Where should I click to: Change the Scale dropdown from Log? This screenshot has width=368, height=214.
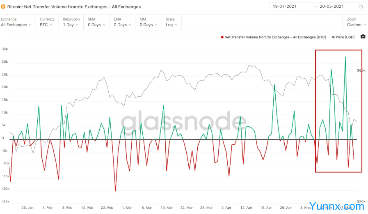[171, 25]
